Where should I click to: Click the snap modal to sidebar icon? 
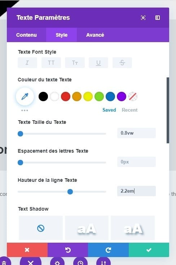(158, 18)
